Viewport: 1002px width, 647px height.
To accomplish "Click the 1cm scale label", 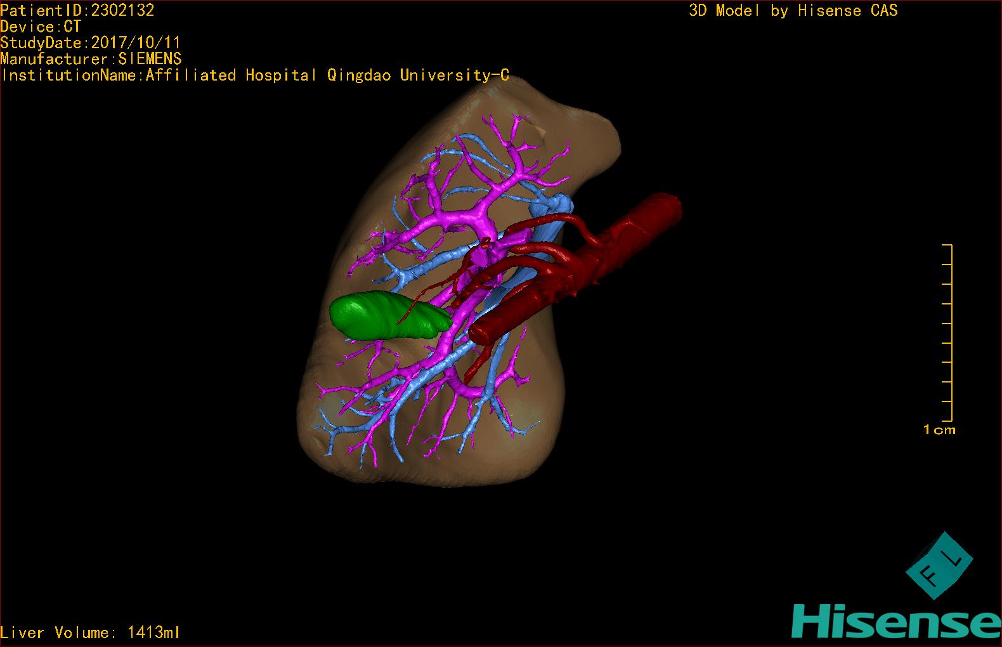I will pos(939,429).
